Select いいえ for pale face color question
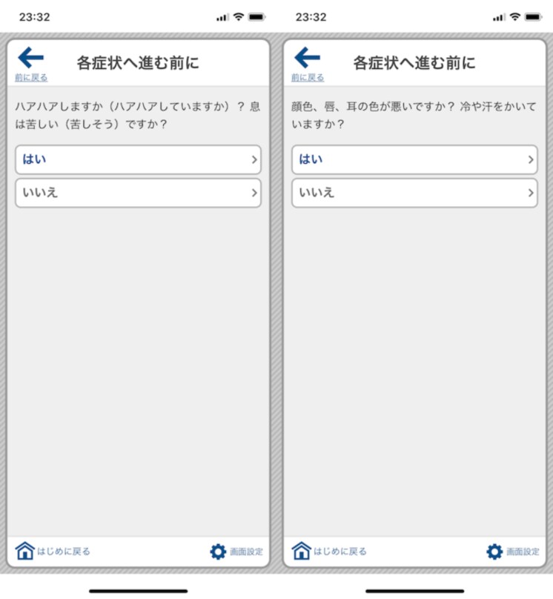Image resolution: width=553 pixels, height=599 pixels. coord(415,193)
